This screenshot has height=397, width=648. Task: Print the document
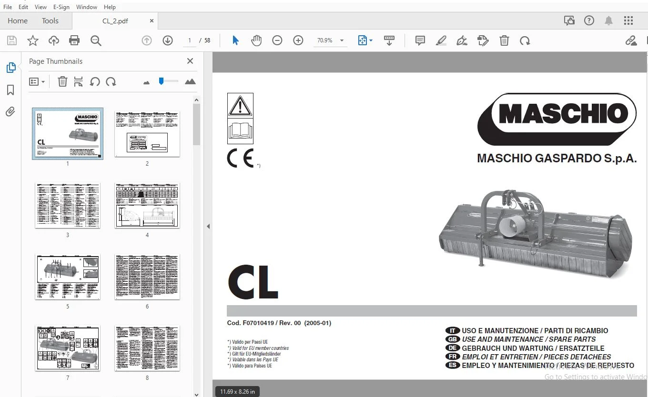point(74,41)
